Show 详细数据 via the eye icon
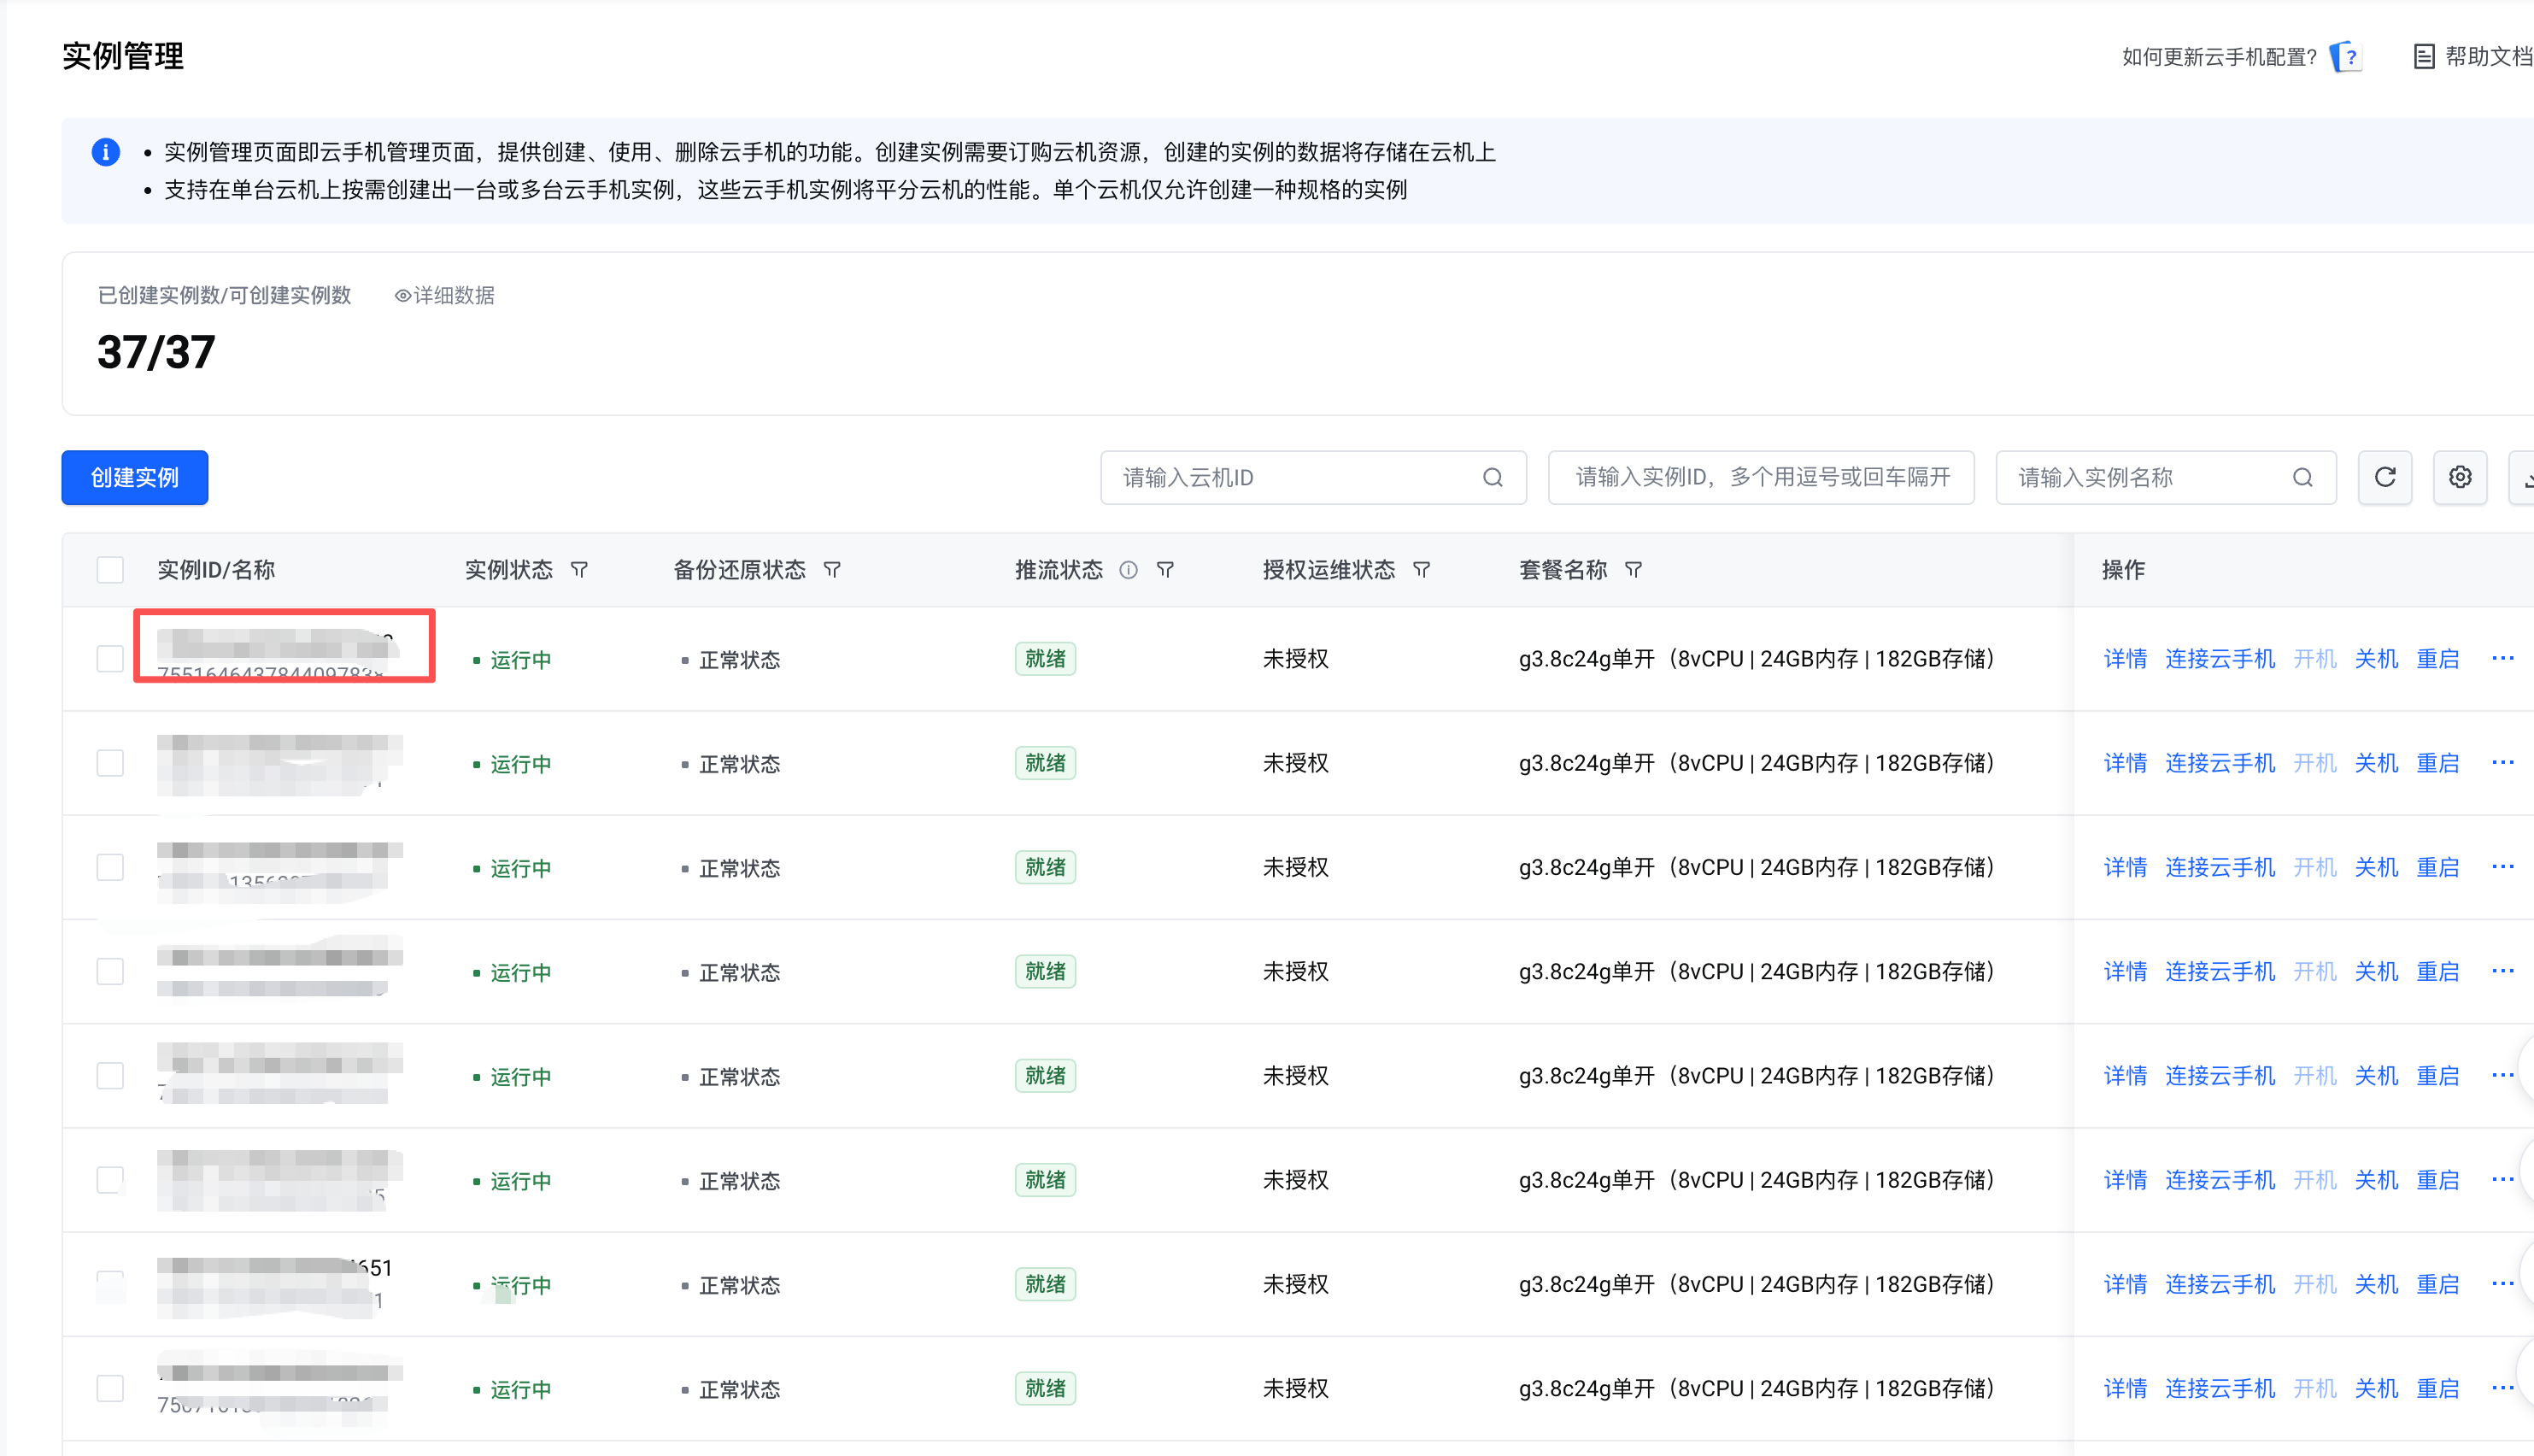Viewport: 2534px width, 1456px height. [x=403, y=296]
